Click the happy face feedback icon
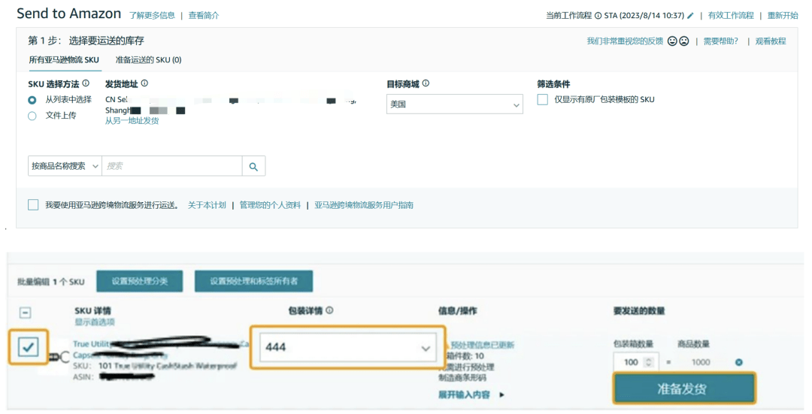Image resolution: width=812 pixels, height=414 pixels. click(x=672, y=41)
